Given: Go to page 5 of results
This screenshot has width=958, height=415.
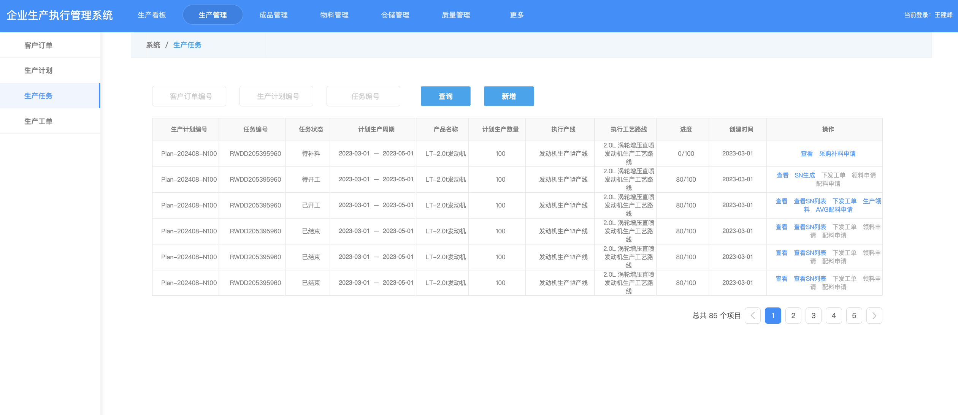Looking at the screenshot, I should 854,315.
